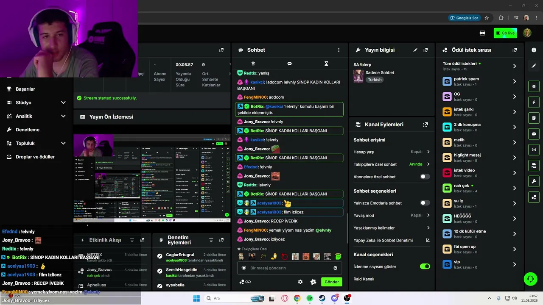Bookmark this page with the star icon
The image size is (543, 305).
487,18
